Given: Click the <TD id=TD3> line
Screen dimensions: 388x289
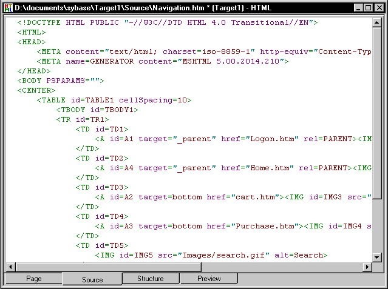Looking at the screenshot, I should [102, 187].
